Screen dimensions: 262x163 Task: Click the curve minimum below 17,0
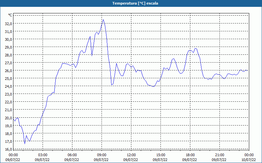click(25, 144)
